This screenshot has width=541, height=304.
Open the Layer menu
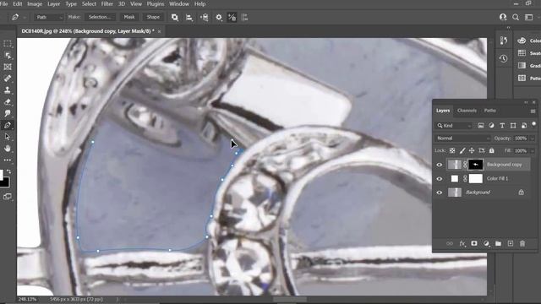tap(53, 3)
